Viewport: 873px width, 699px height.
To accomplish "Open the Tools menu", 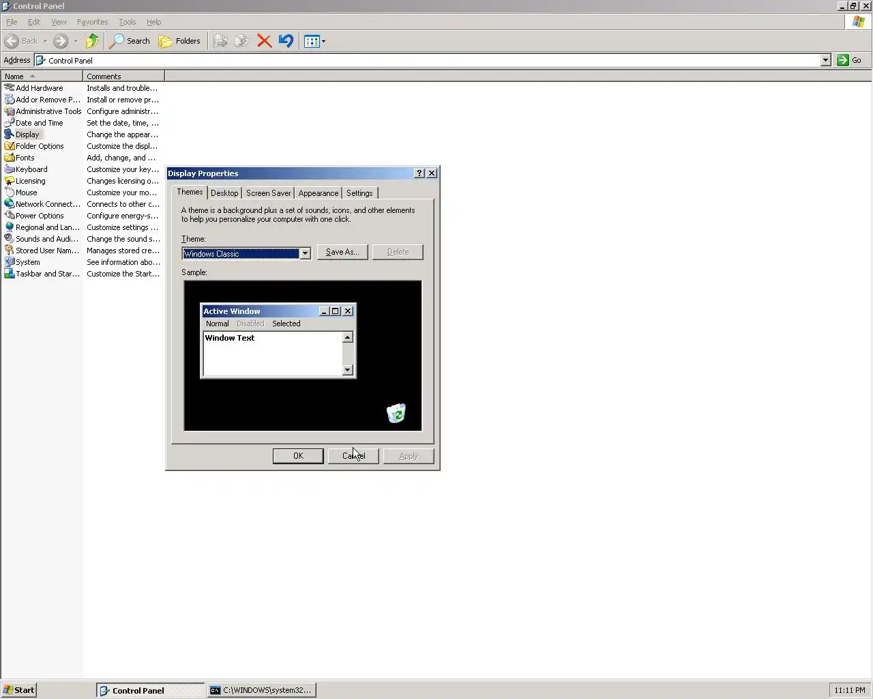I will [x=128, y=22].
